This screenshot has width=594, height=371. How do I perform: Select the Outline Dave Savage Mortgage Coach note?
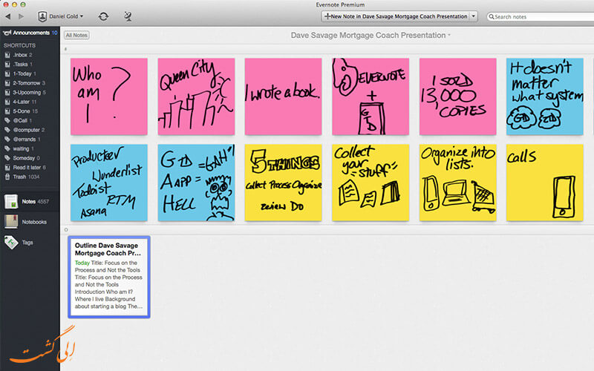(x=109, y=277)
